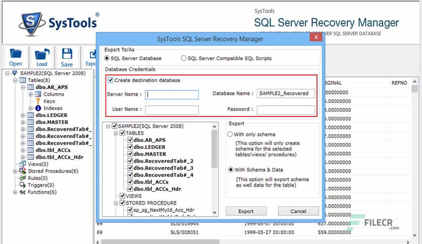Click dialog tree scrollbar up arrow
422x244 pixels.
point(215,127)
